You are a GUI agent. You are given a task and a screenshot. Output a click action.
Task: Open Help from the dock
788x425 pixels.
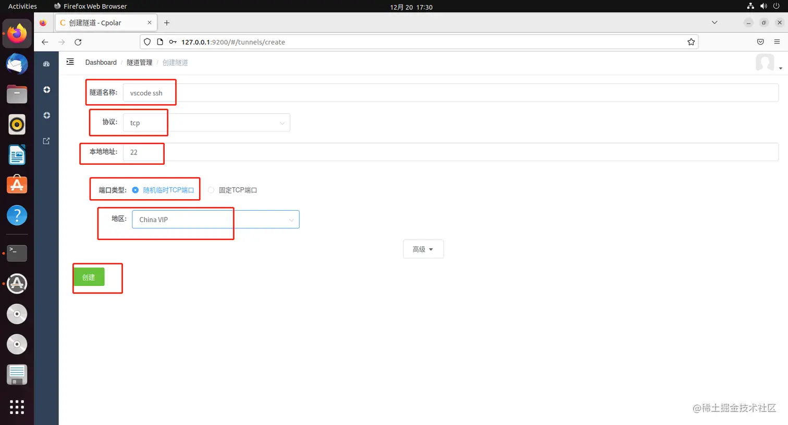click(17, 215)
